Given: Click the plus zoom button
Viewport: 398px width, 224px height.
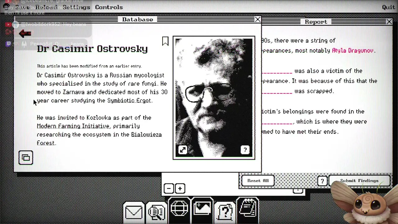Looking at the screenshot, I should pyautogui.click(x=180, y=189).
